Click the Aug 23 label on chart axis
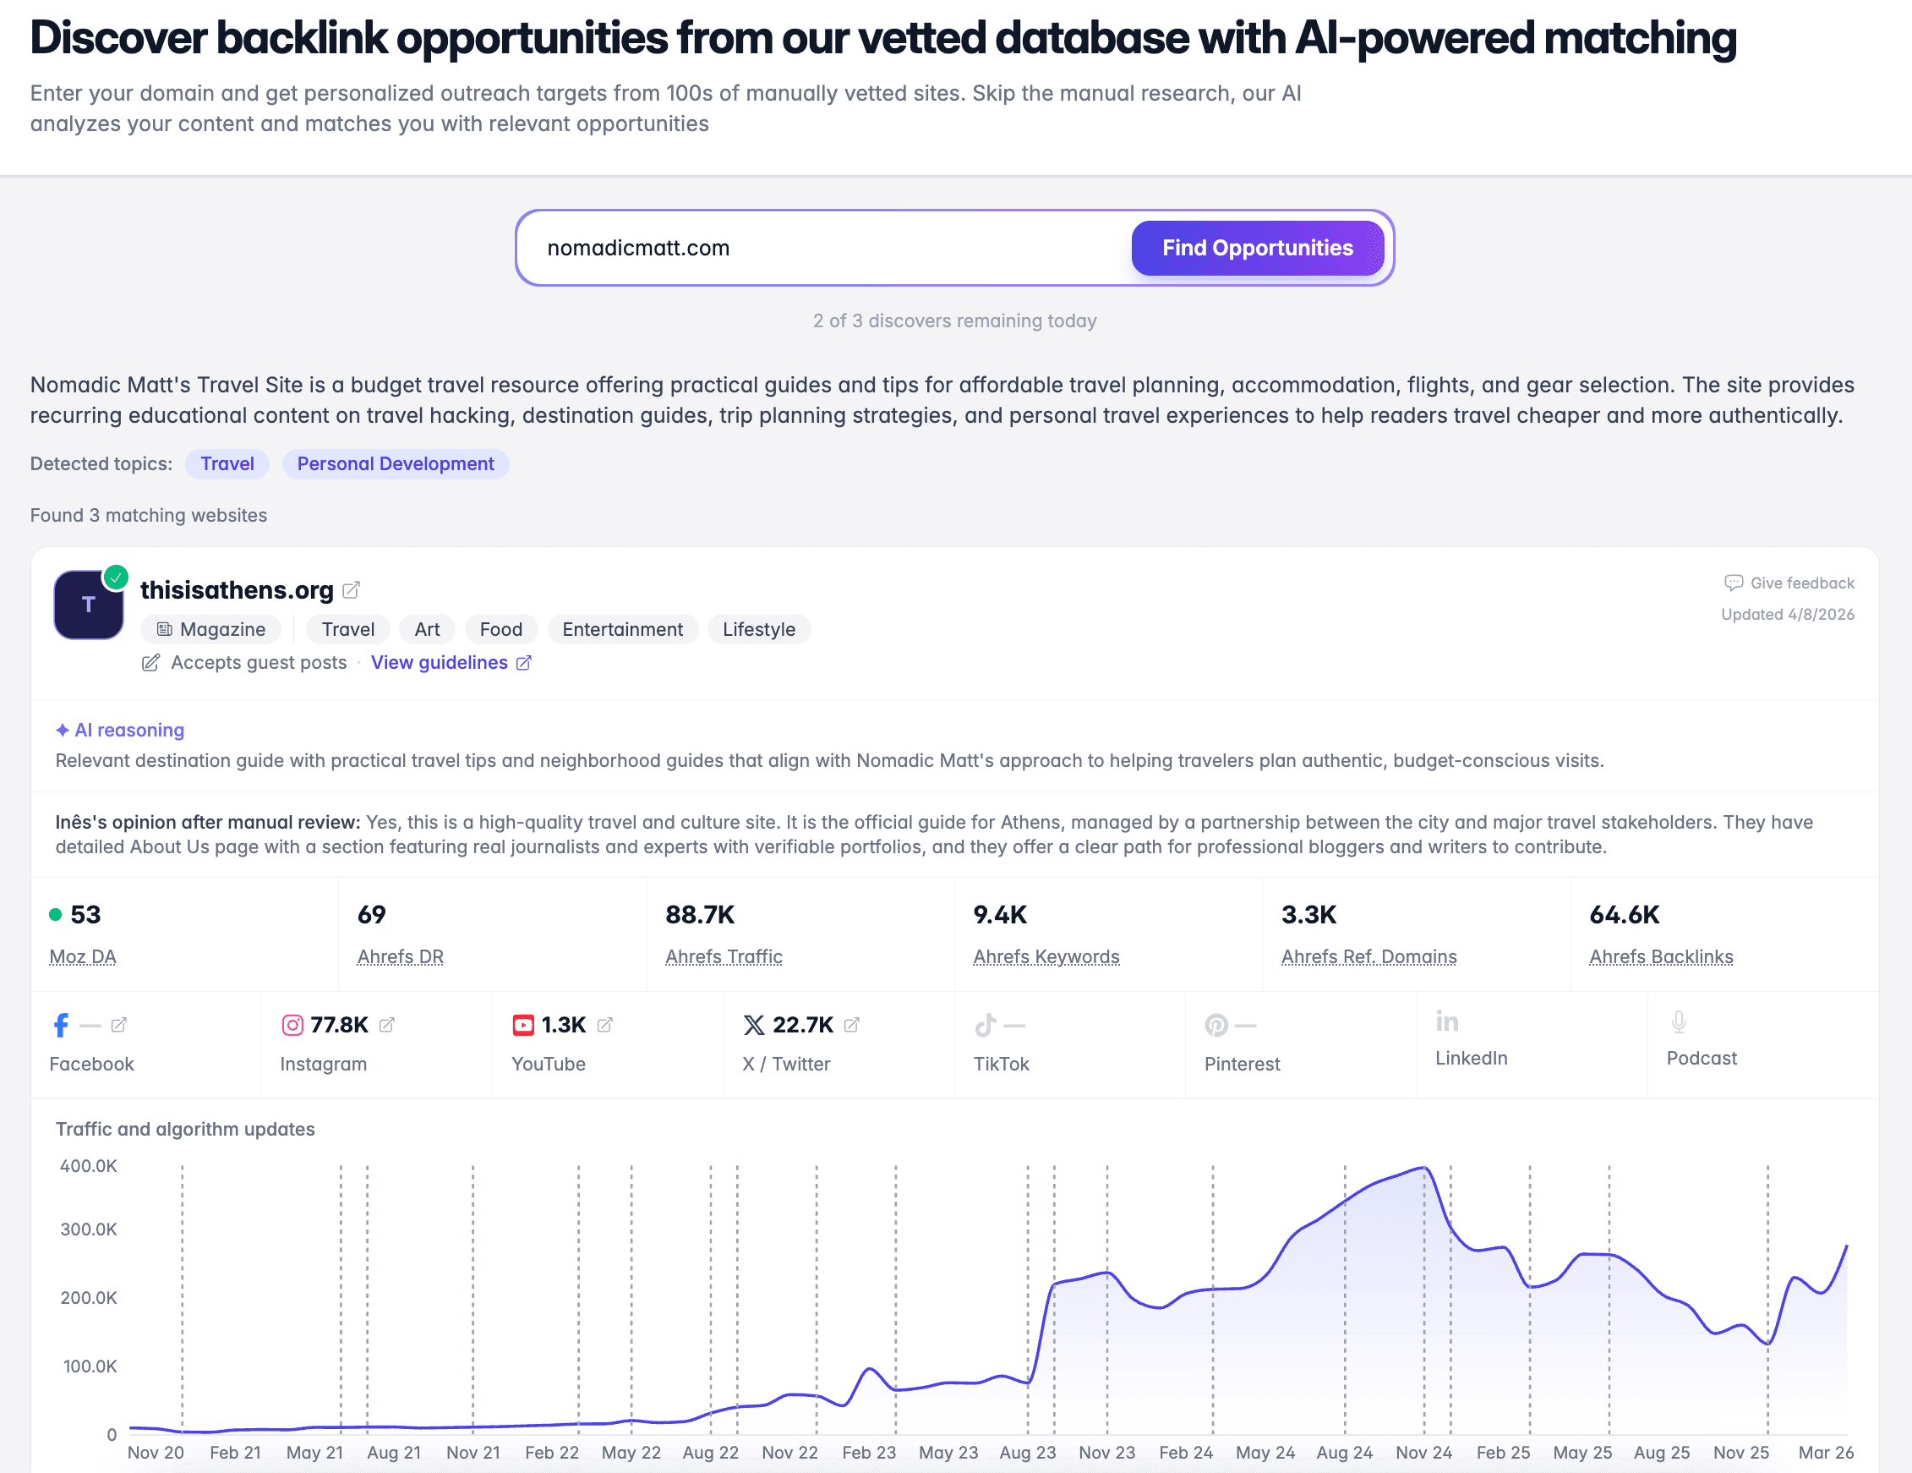This screenshot has width=1912, height=1473. point(1028,1453)
